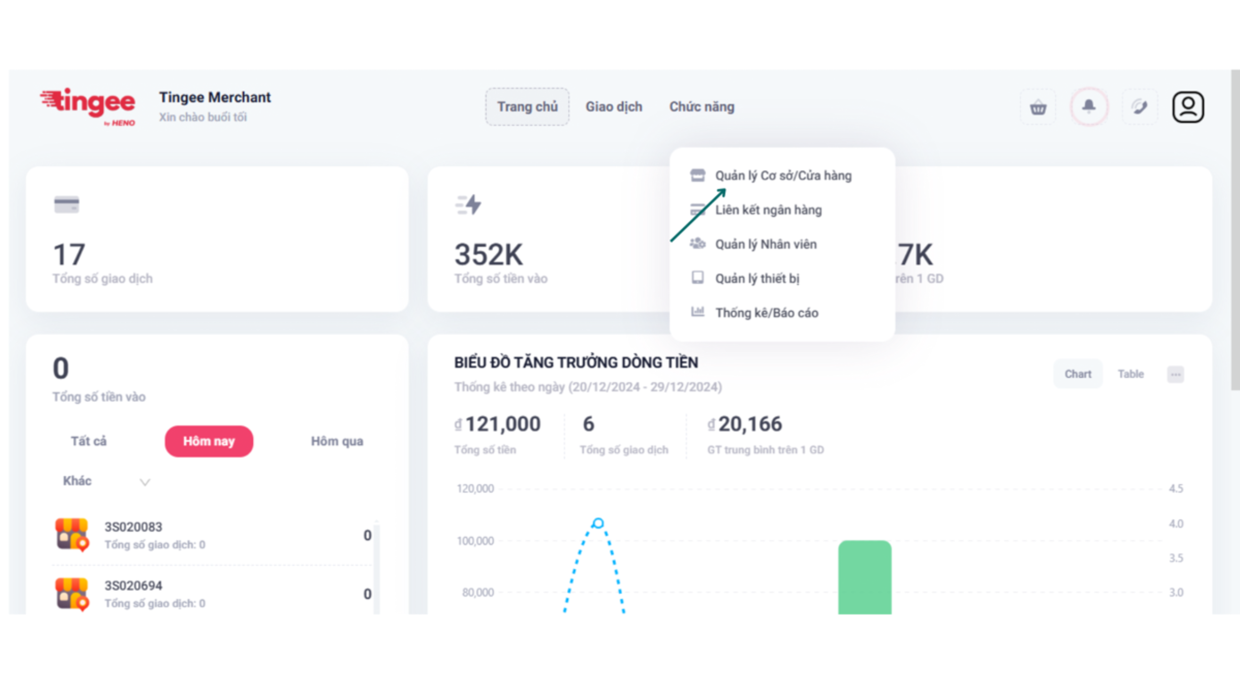Select the Hôm nay filter
Image resolution: width=1240 pixels, height=697 pixels.
click(x=209, y=441)
